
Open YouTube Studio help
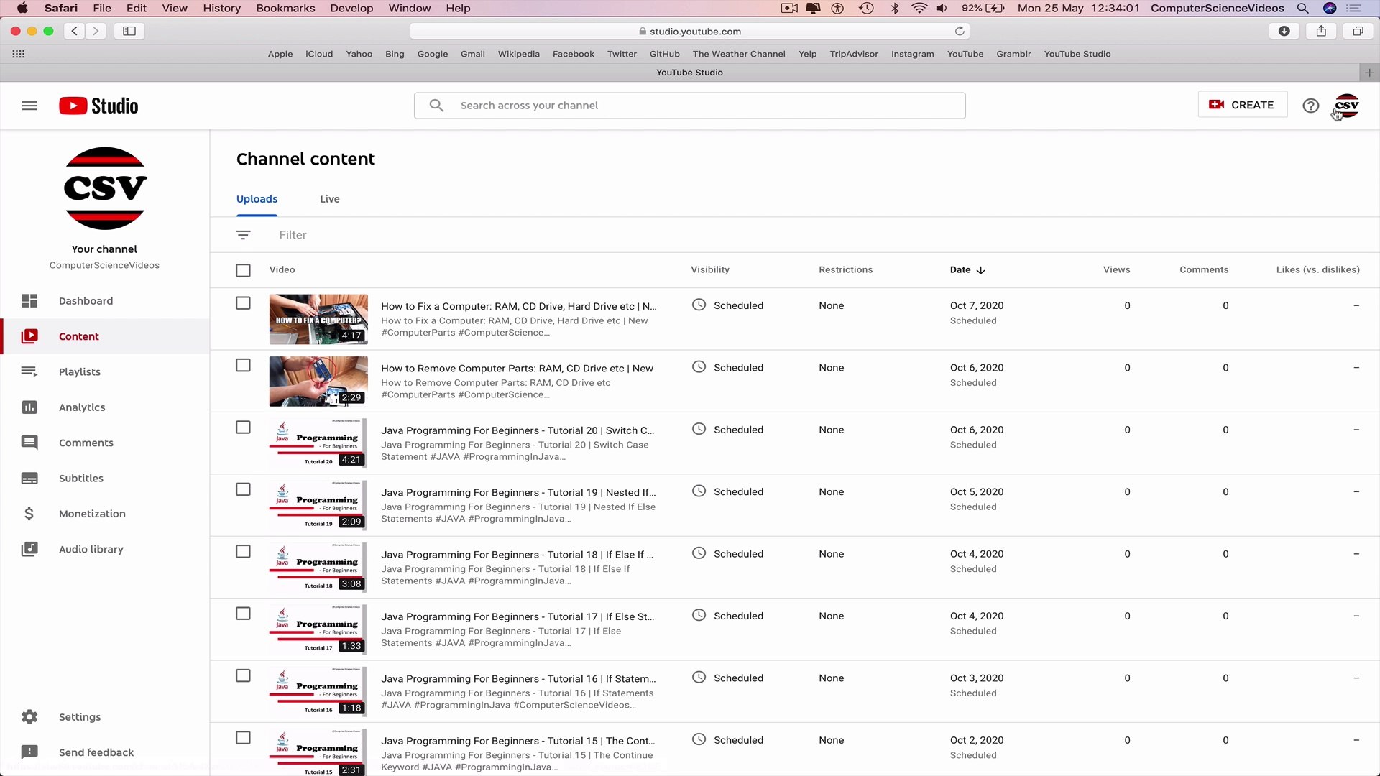1310,105
